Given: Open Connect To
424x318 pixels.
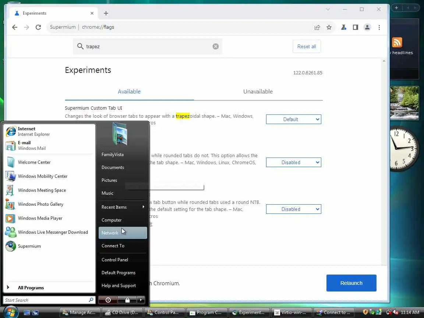Looking at the screenshot, I should pos(123,246).
